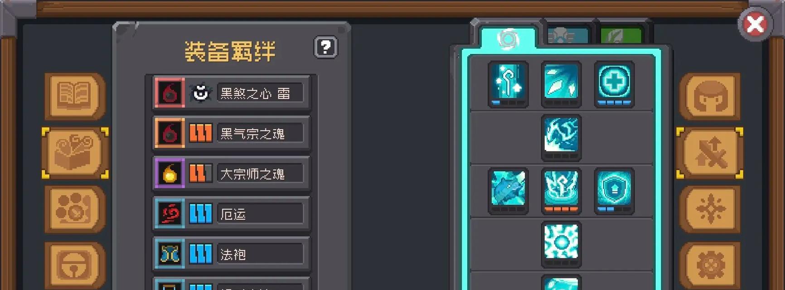Select the 黑煞之心 雷 bond entry

[232, 93]
